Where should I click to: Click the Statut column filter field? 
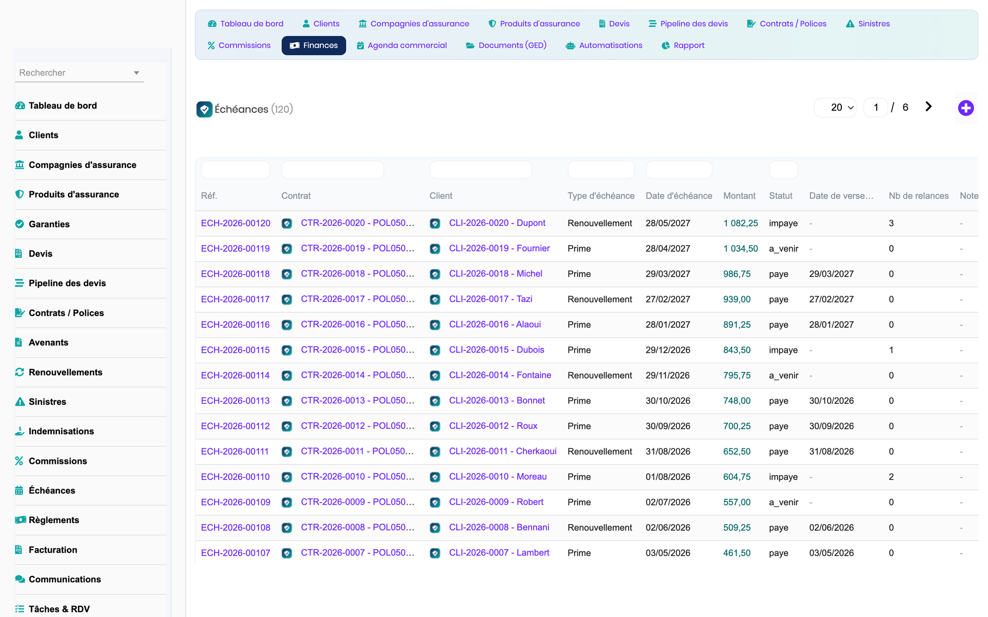(783, 169)
